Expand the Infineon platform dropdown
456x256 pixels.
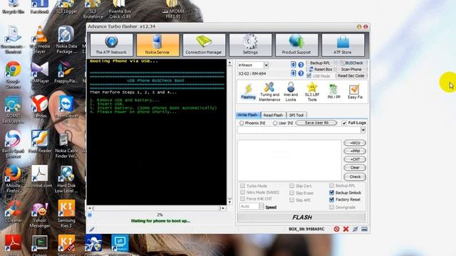[266, 65]
